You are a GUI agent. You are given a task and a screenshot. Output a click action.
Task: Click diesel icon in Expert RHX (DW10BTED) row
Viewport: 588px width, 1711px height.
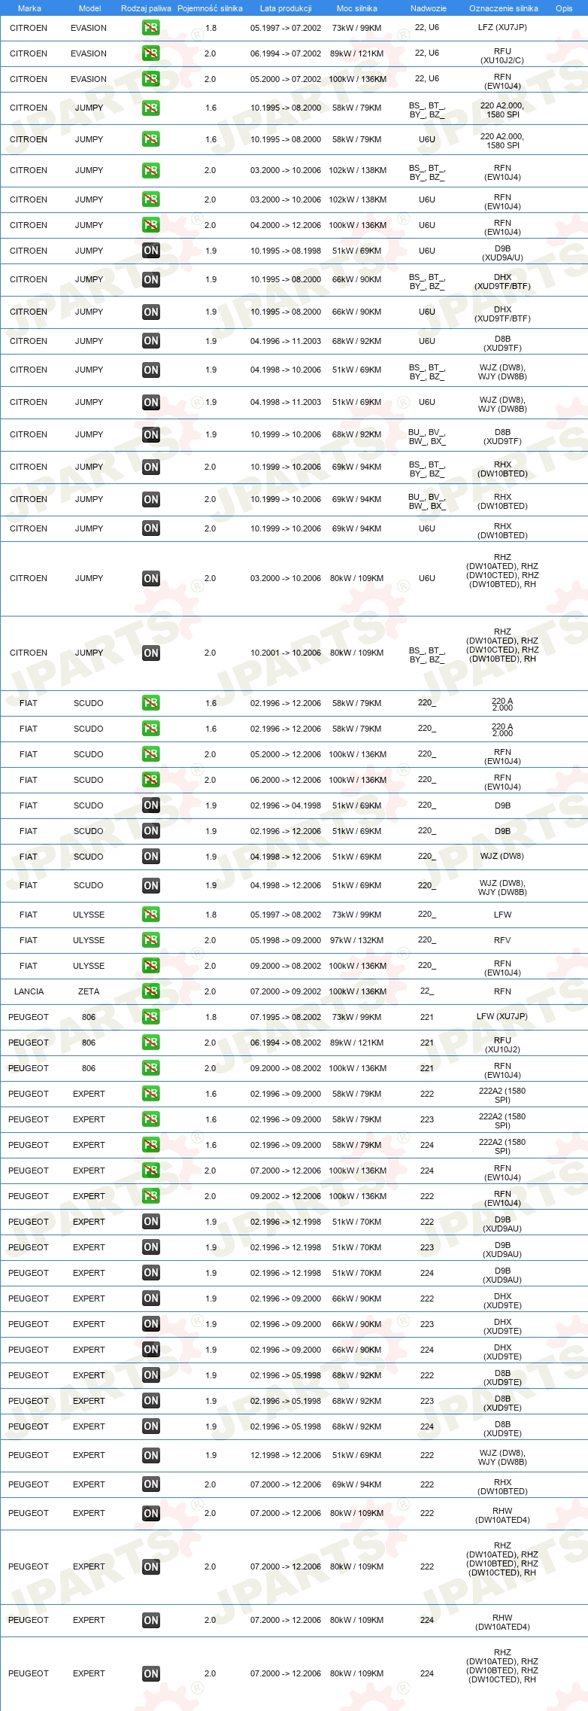(150, 1484)
